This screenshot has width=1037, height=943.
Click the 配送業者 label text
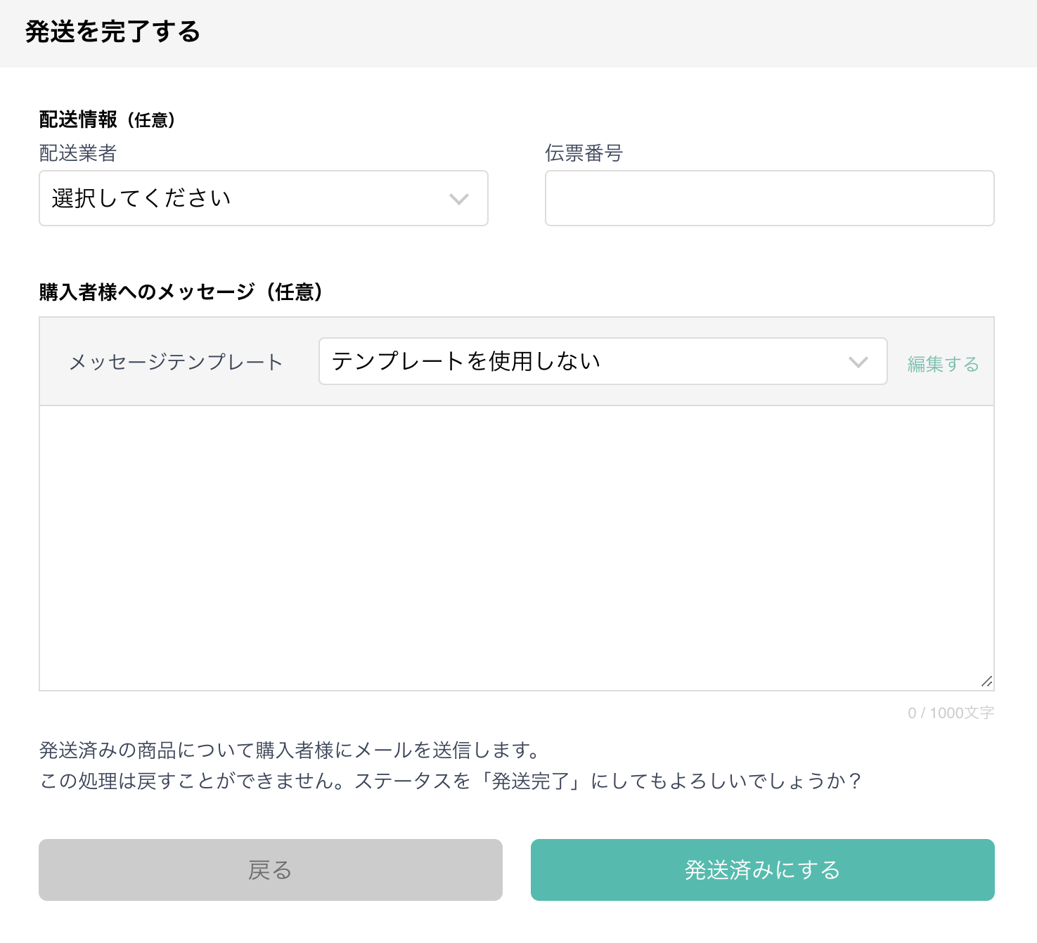(78, 152)
